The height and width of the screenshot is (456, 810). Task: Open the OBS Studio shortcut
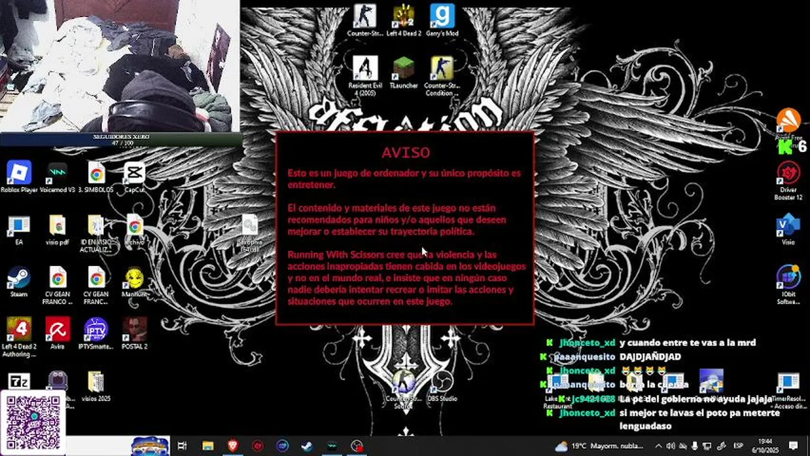pos(442,386)
